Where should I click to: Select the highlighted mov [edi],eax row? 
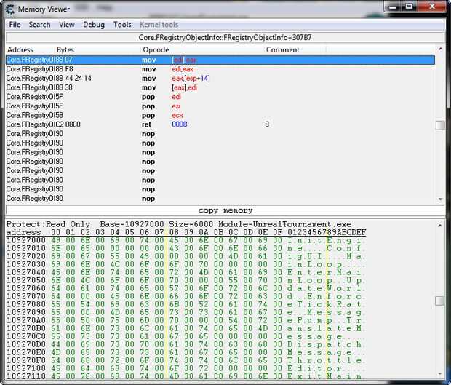220,60
